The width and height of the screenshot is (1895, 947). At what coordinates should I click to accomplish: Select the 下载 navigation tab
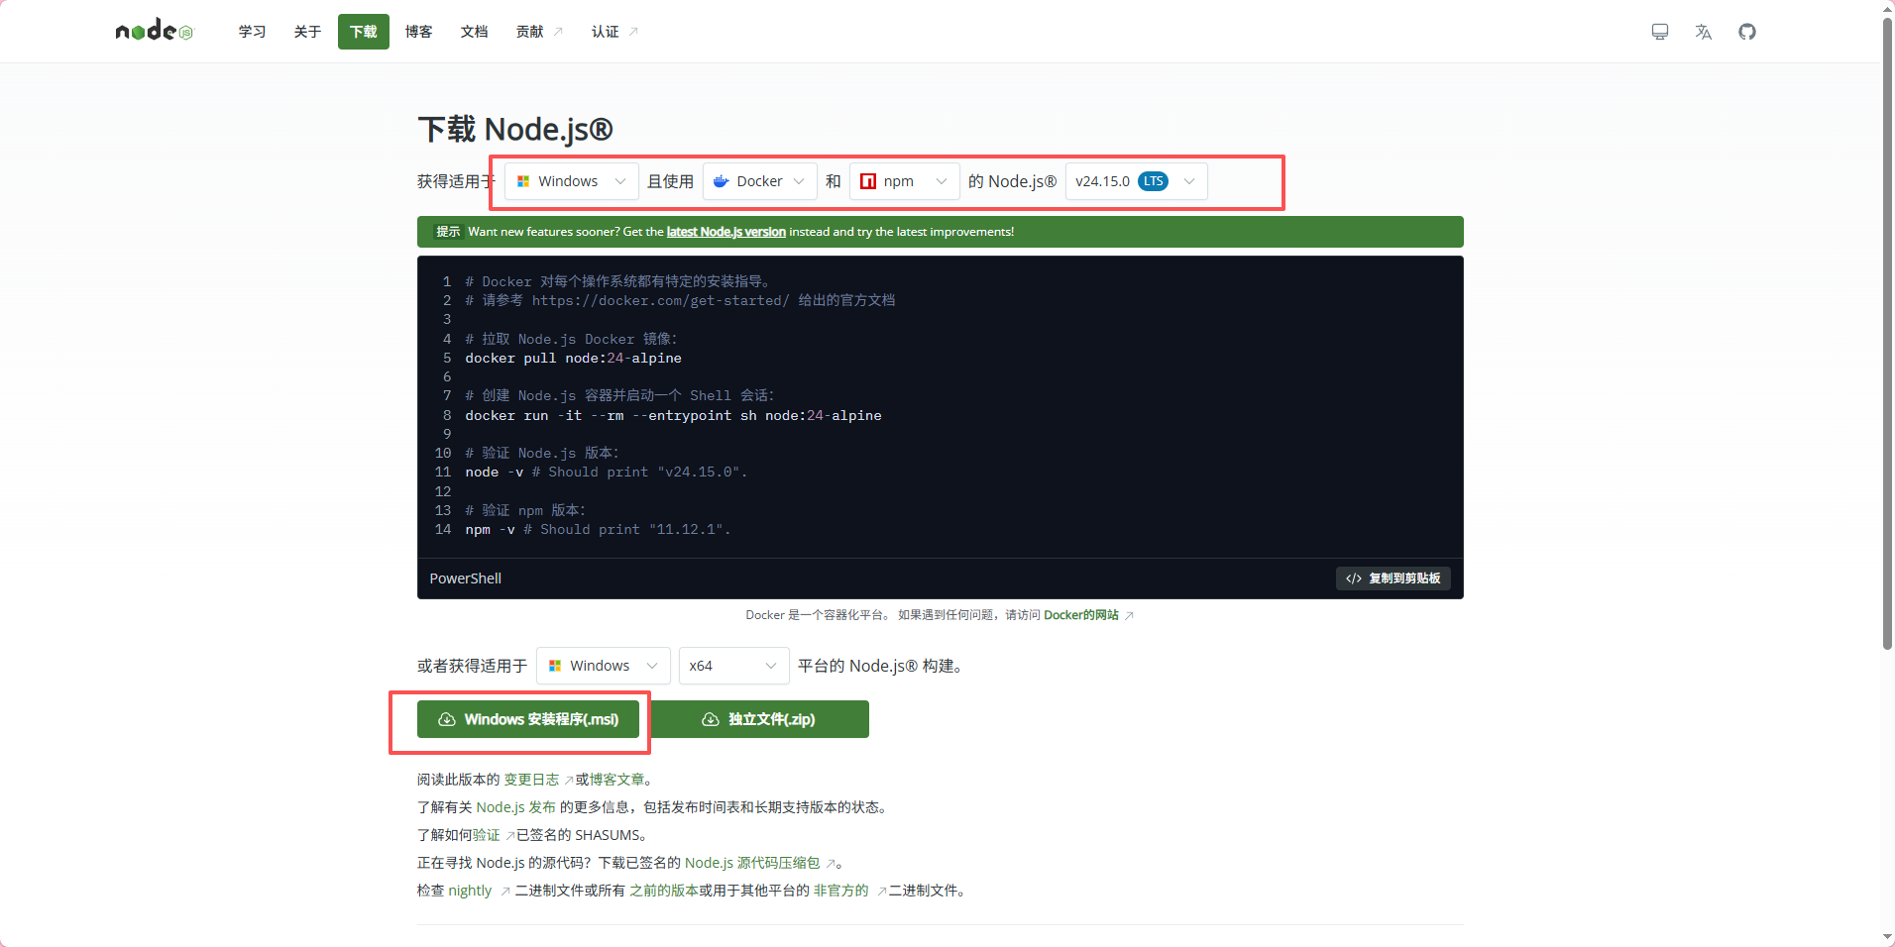click(363, 32)
